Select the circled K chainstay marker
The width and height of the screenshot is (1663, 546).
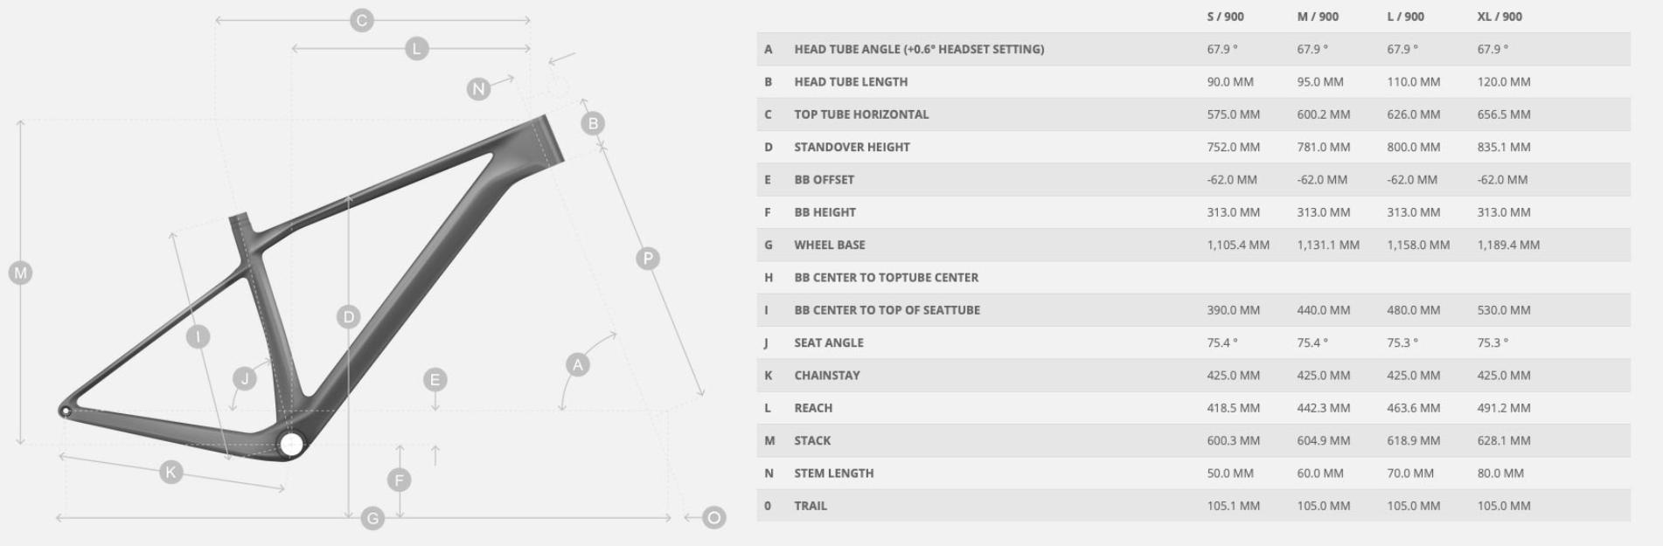pyautogui.click(x=170, y=473)
